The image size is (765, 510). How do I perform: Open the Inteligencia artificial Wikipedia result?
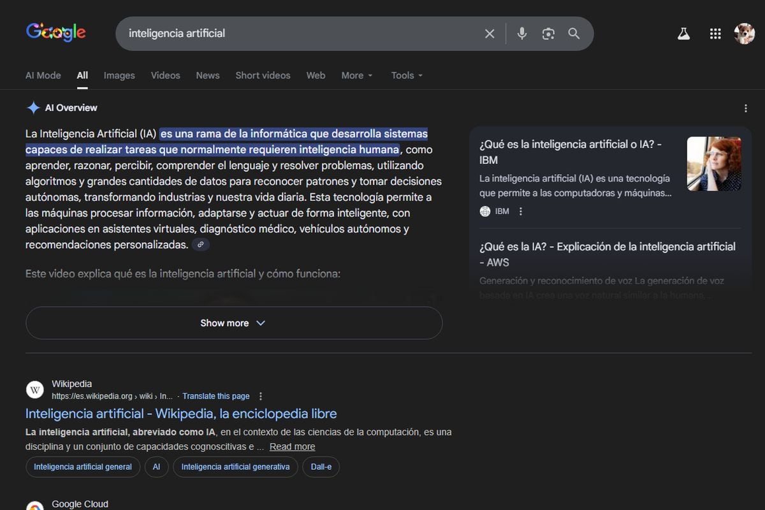tap(180, 413)
